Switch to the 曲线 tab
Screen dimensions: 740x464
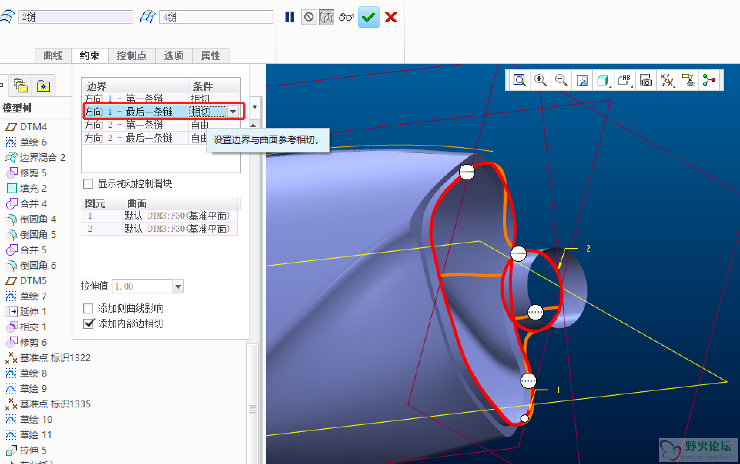click(53, 56)
